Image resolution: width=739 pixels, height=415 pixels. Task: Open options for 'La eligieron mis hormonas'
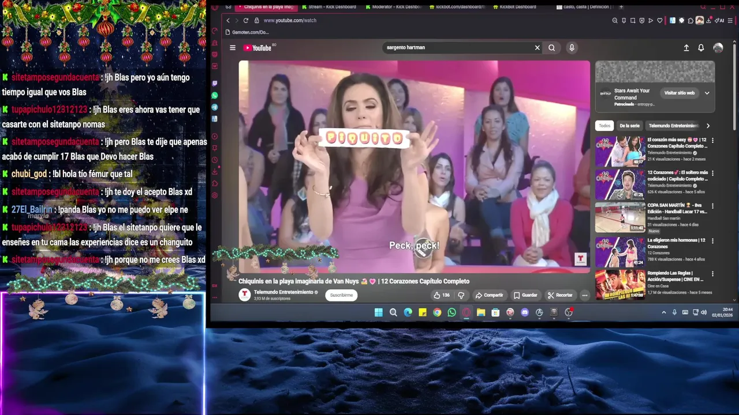[712, 240]
